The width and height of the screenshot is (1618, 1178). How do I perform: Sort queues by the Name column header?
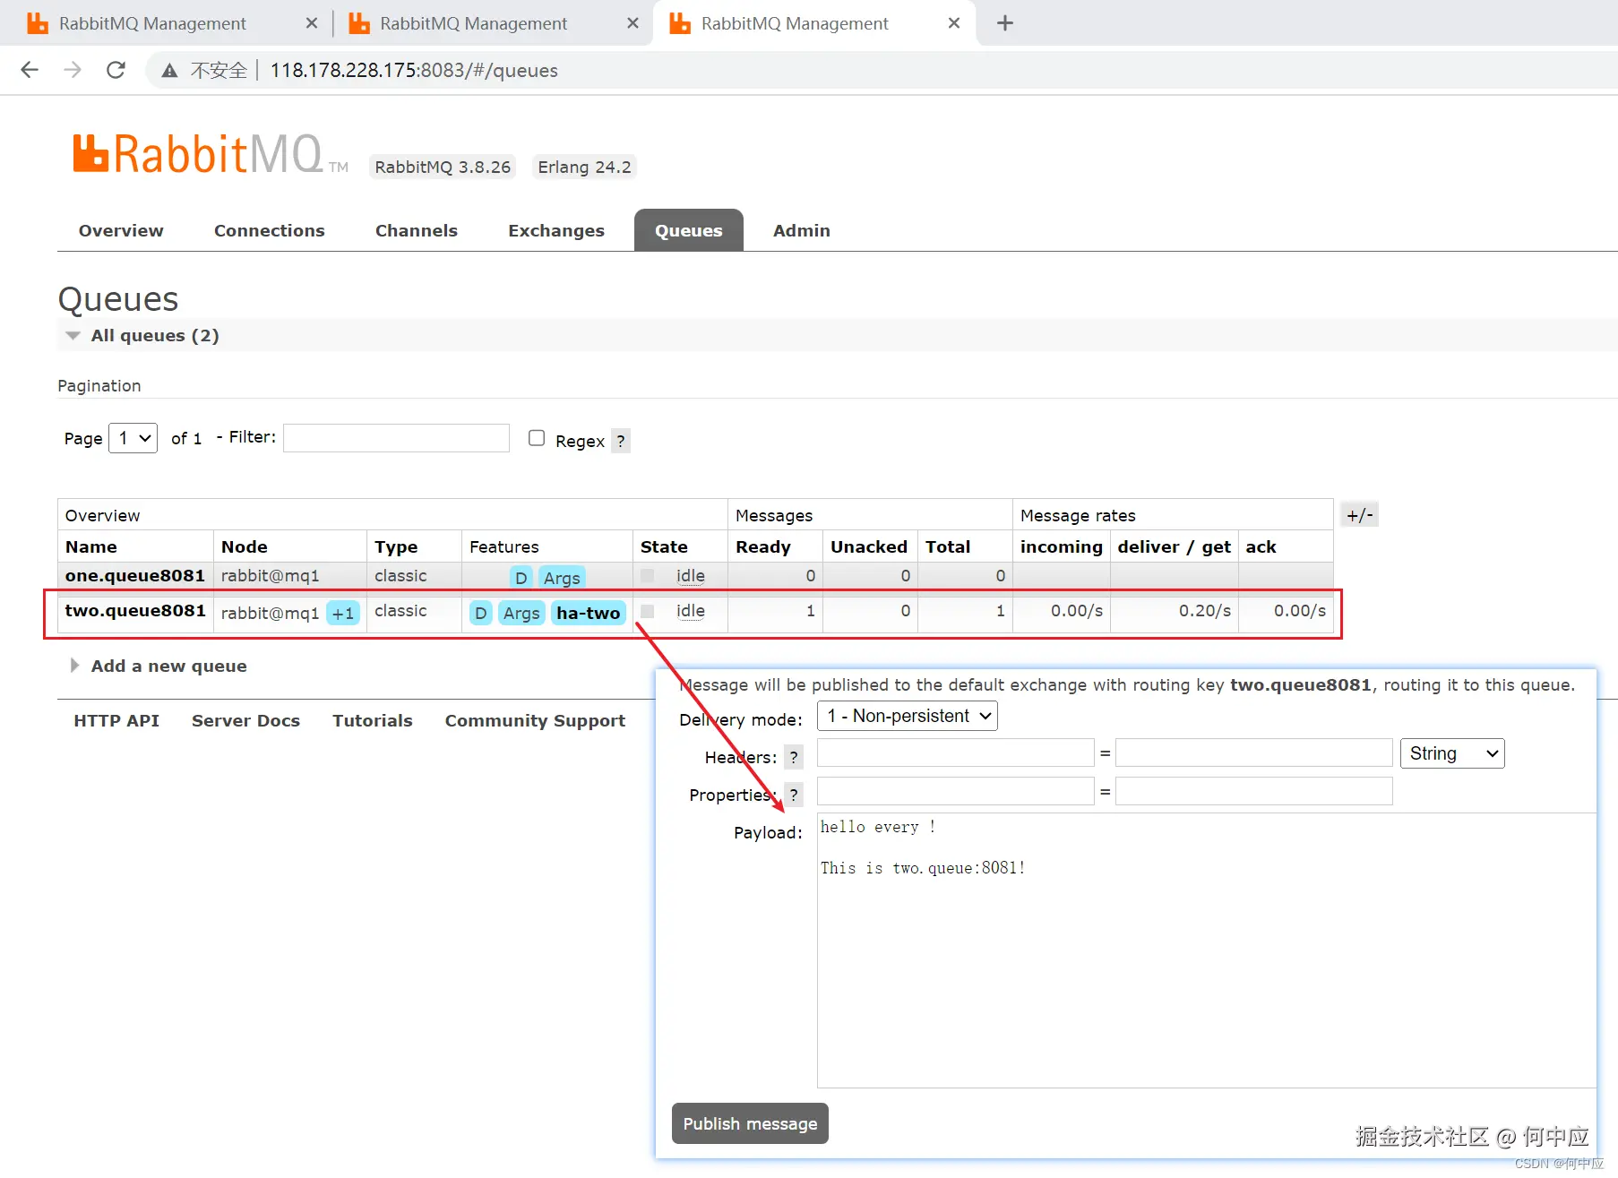tap(91, 546)
